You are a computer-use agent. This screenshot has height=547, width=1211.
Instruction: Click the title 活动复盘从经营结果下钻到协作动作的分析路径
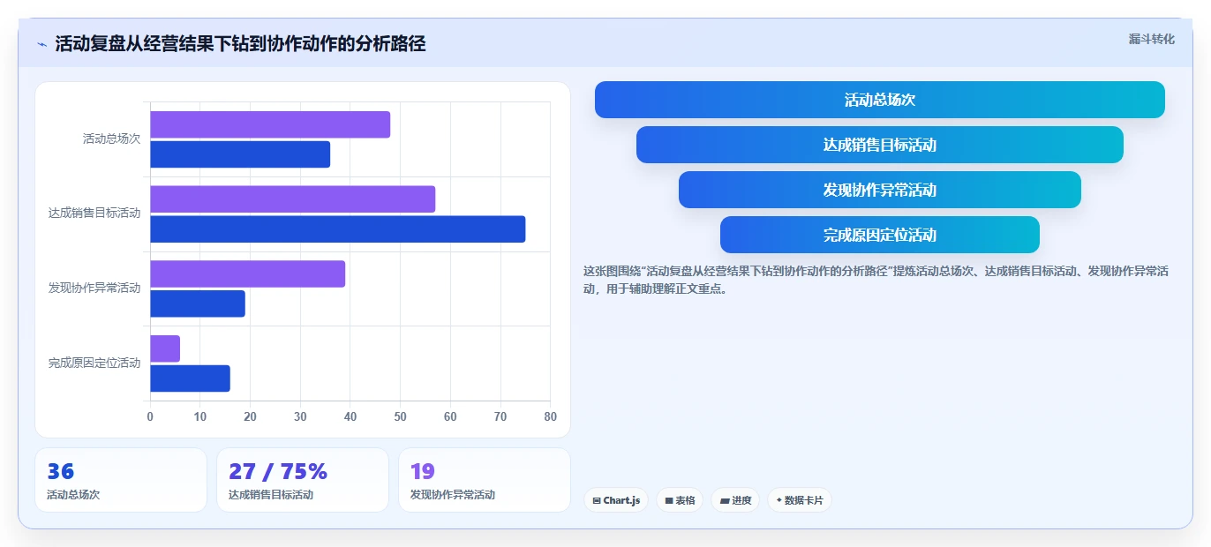tap(240, 44)
